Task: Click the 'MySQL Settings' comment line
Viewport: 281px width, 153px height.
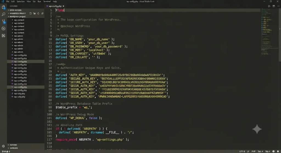Action: [69, 36]
